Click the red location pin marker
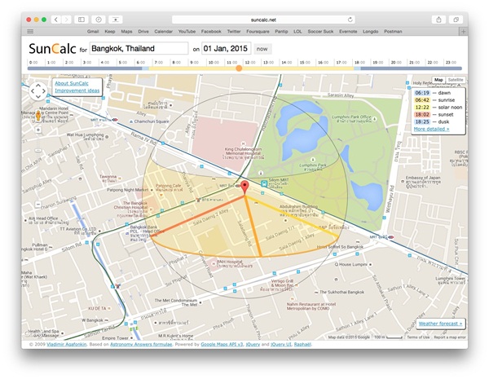This screenshot has width=489, height=379. [x=245, y=187]
